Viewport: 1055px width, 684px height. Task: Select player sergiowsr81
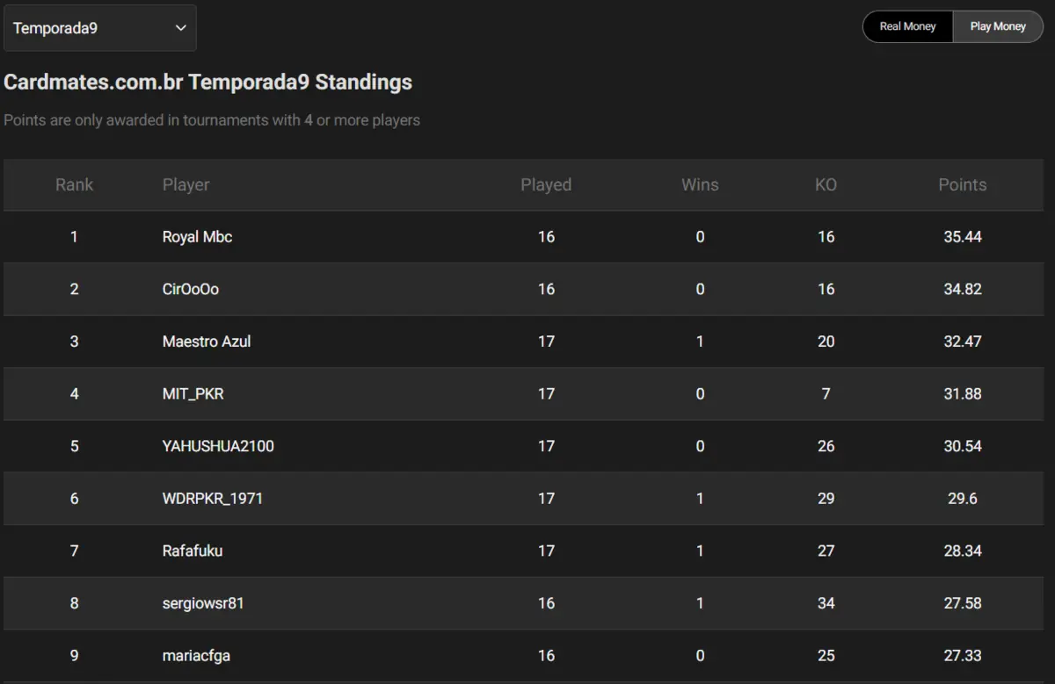tap(203, 603)
